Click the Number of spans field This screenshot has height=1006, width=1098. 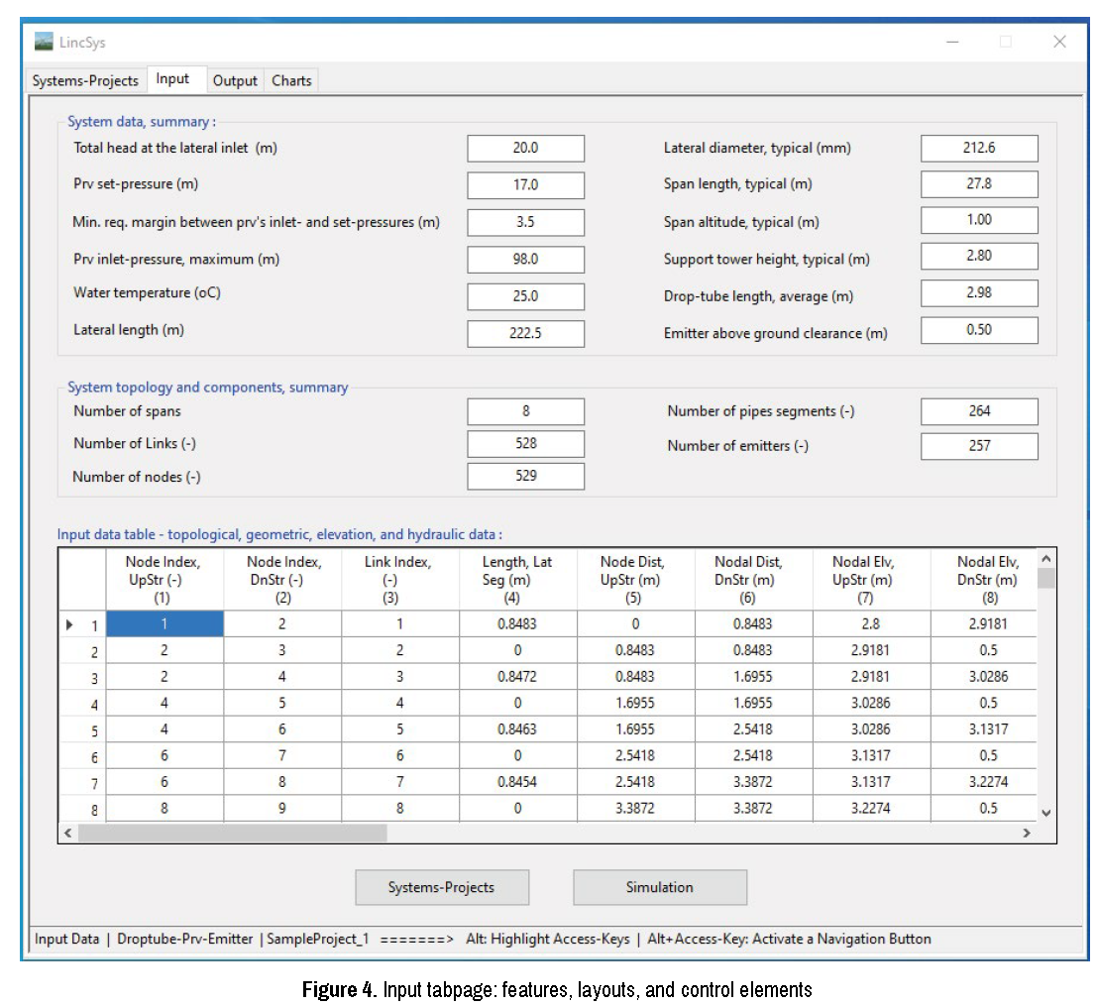(x=525, y=411)
